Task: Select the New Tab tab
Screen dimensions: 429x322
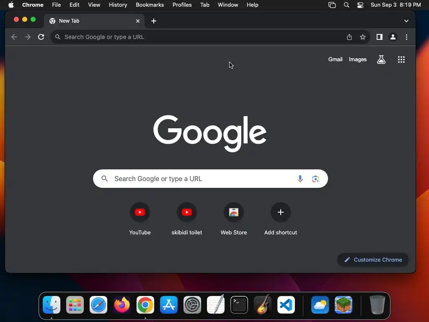Action: click(94, 21)
